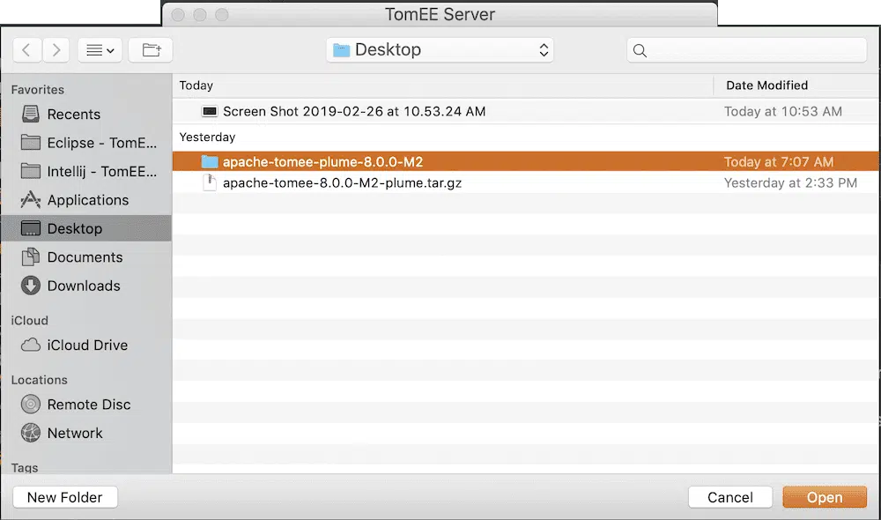Select the apache-tomee-8.0.0-M2-plume.tar.gz file
Viewport: 881px width, 520px height.
pyautogui.click(x=342, y=183)
